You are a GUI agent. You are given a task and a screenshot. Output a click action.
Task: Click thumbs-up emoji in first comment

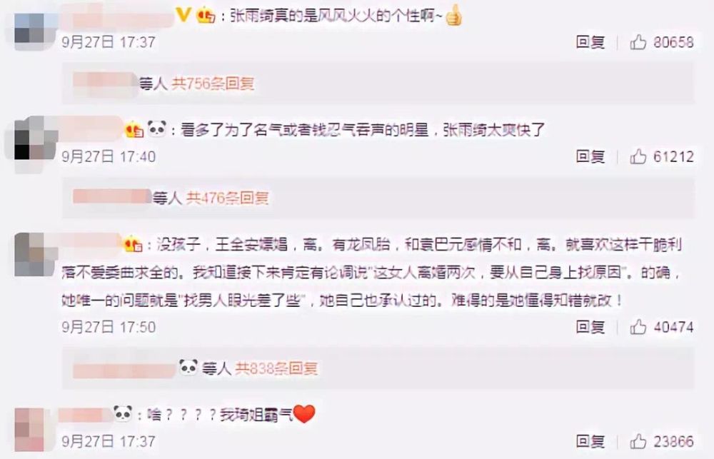[x=453, y=15]
